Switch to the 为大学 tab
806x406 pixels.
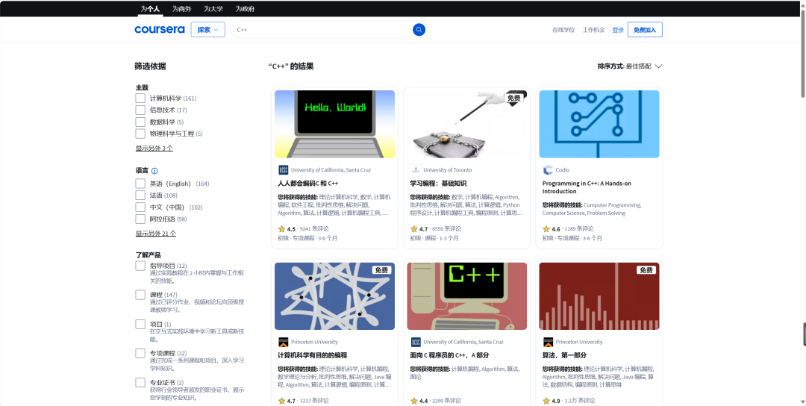point(213,9)
